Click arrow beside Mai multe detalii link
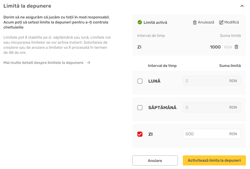Image resolution: width=250 pixels, height=169 pixels. coord(88,63)
